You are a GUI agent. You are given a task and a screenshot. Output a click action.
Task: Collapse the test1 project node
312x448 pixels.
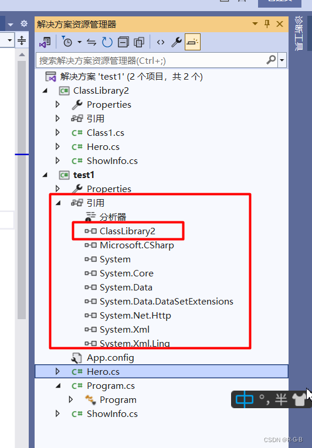click(45, 175)
